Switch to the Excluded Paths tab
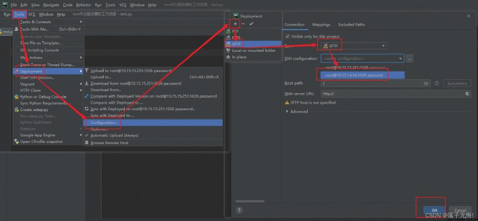This screenshot has height=221, width=478. (x=351, y=24)
